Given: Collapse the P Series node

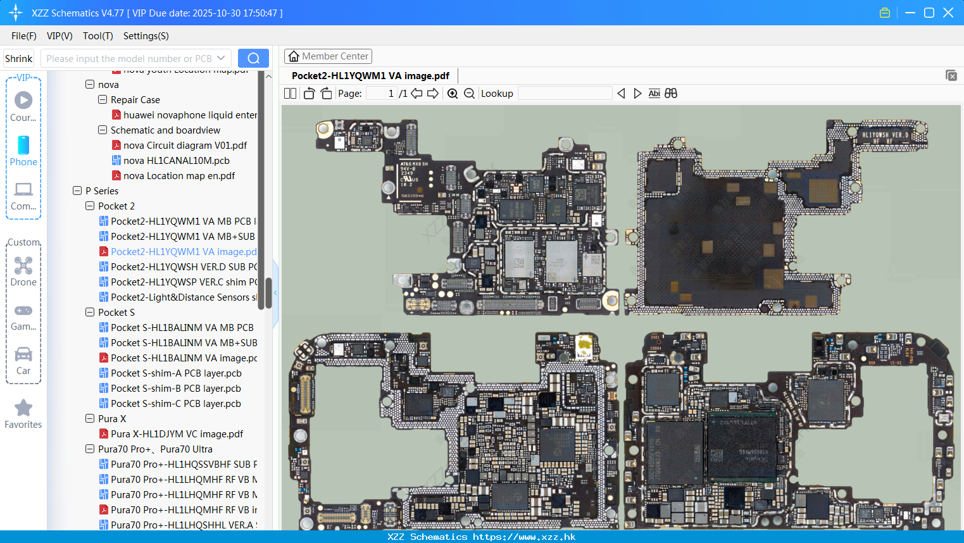Looking at the screenshot, I should point(77,190).
